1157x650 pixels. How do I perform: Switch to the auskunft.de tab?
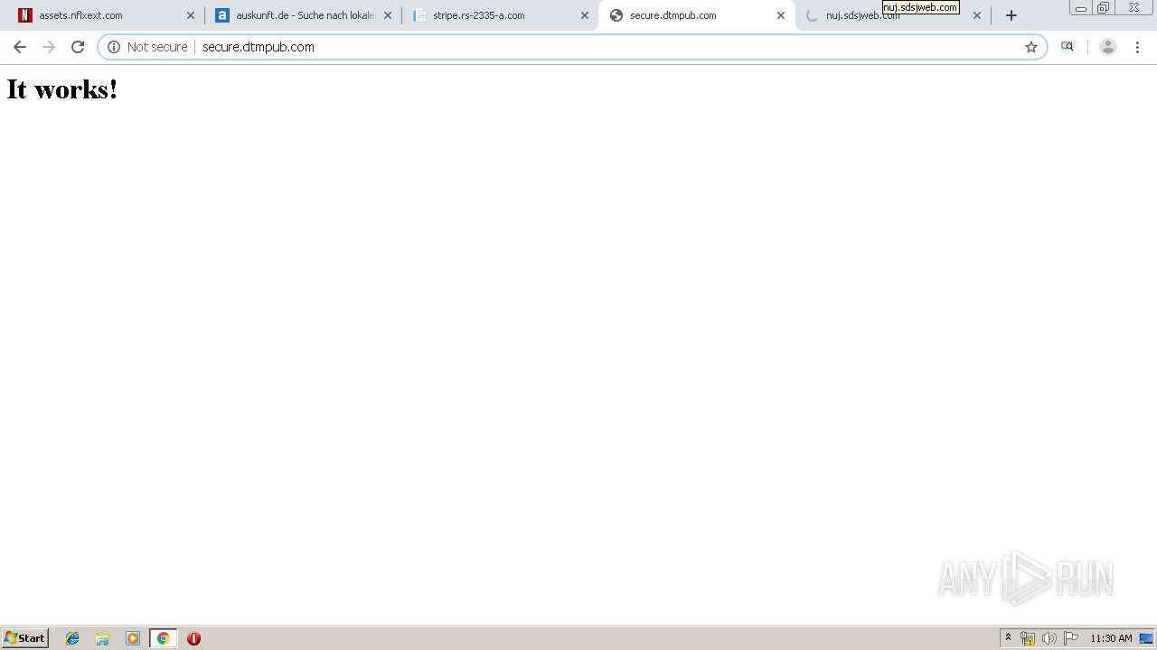click(303, 15)
